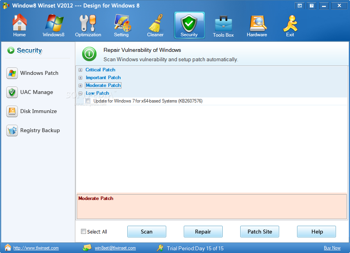Click the UAC Manage shield icon
Screen dimensions: 350x253
[12, 92]
